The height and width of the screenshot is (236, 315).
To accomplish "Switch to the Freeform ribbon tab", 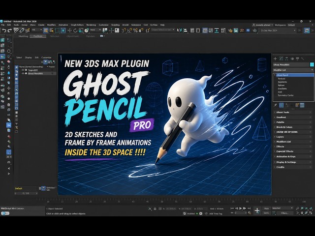I will (38, 36).
